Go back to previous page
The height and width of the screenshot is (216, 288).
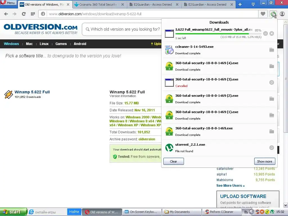[6, 14]
